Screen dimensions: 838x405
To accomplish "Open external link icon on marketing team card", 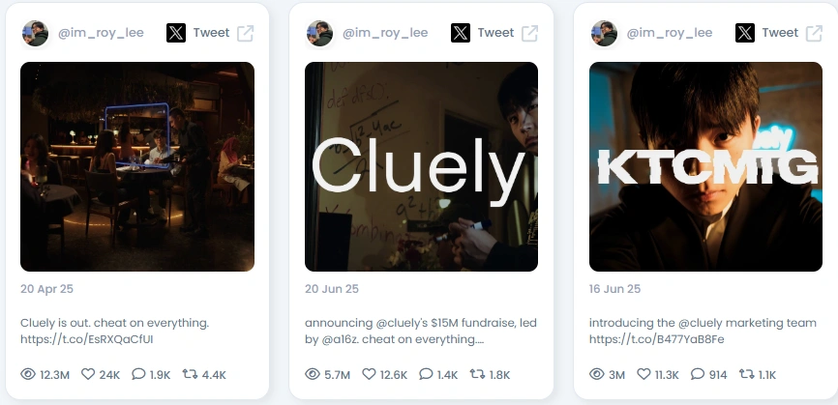I will tap(814, 33).
